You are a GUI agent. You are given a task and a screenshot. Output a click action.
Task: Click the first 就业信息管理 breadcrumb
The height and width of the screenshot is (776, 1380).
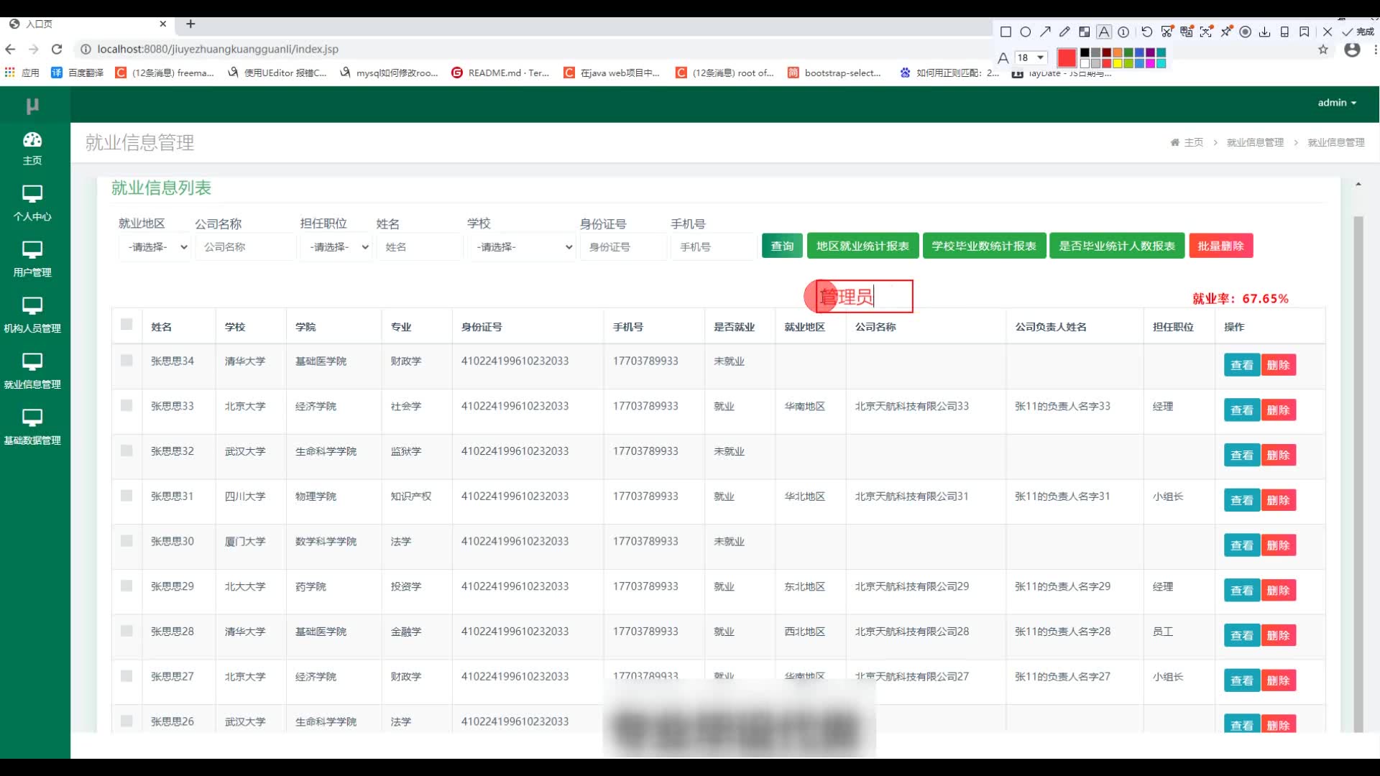1255,142
